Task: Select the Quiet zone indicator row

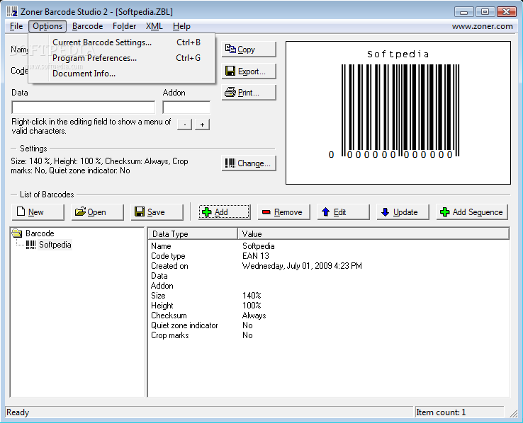Action: coord(329,325)
